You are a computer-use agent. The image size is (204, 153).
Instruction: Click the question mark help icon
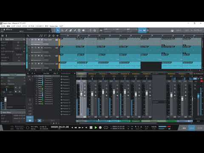[x=90, y=30]
